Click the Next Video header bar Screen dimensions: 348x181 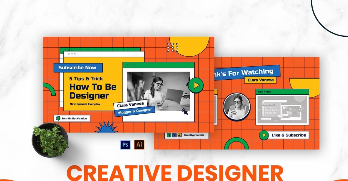[282, 92]
